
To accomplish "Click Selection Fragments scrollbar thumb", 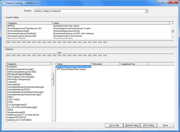I will [x=53, y=79].
